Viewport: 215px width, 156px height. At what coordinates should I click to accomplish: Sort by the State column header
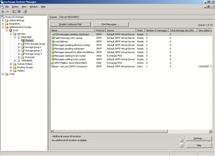pos(140,31)
